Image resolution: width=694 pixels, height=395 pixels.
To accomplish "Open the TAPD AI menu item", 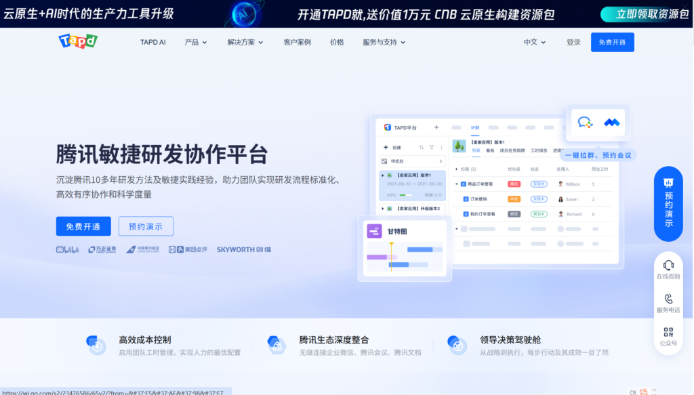I will point(152,42).
